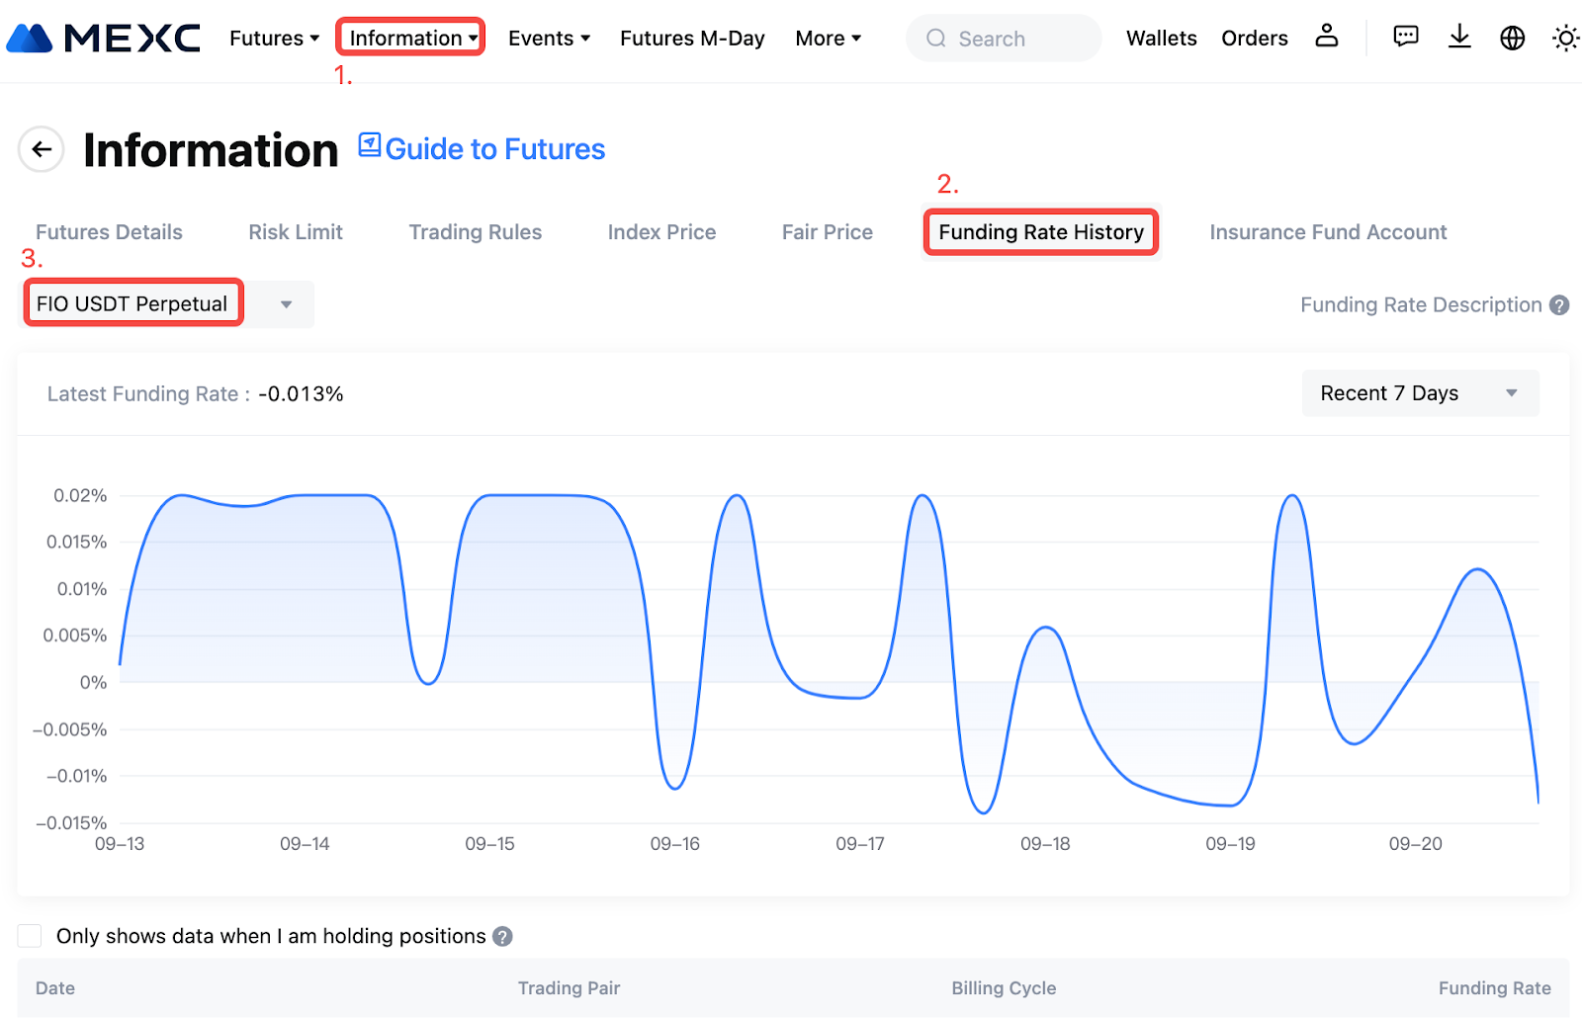1582x1020 pixels.
Task: Open the user account profile icon
Action: tap(1326, 38)
